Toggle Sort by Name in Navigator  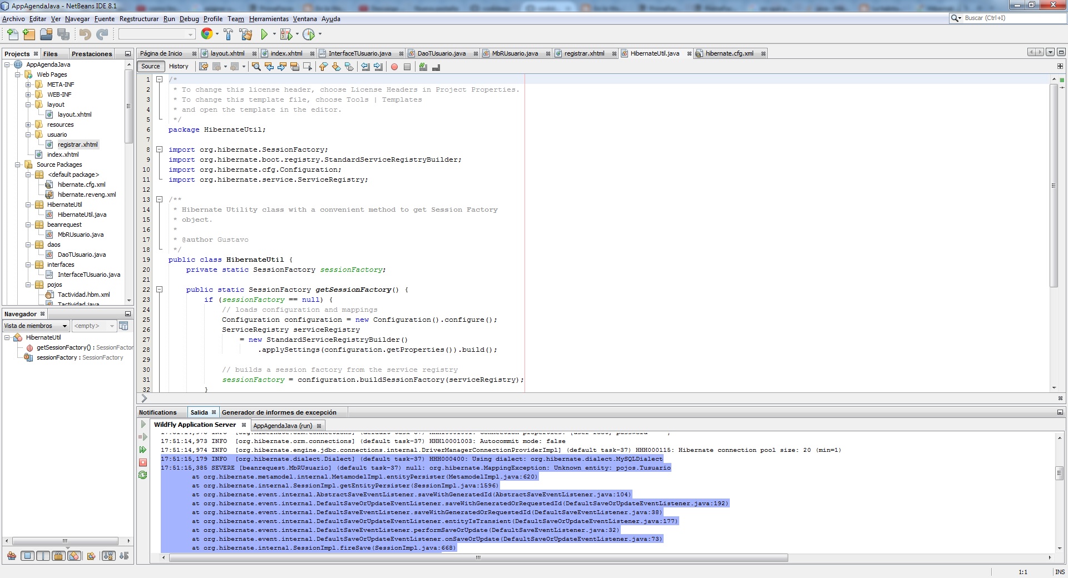(108, 556)
